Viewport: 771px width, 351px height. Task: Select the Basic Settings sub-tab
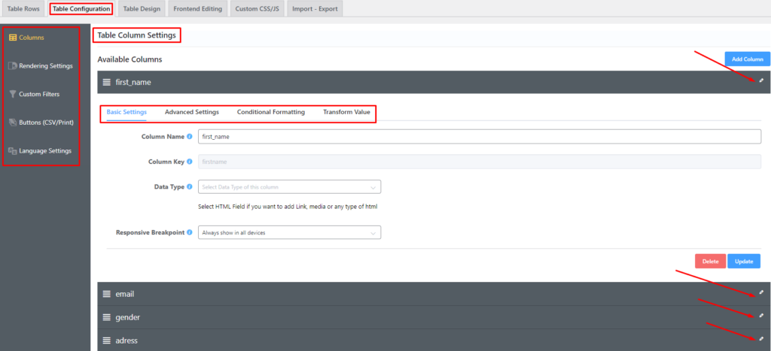126,113
